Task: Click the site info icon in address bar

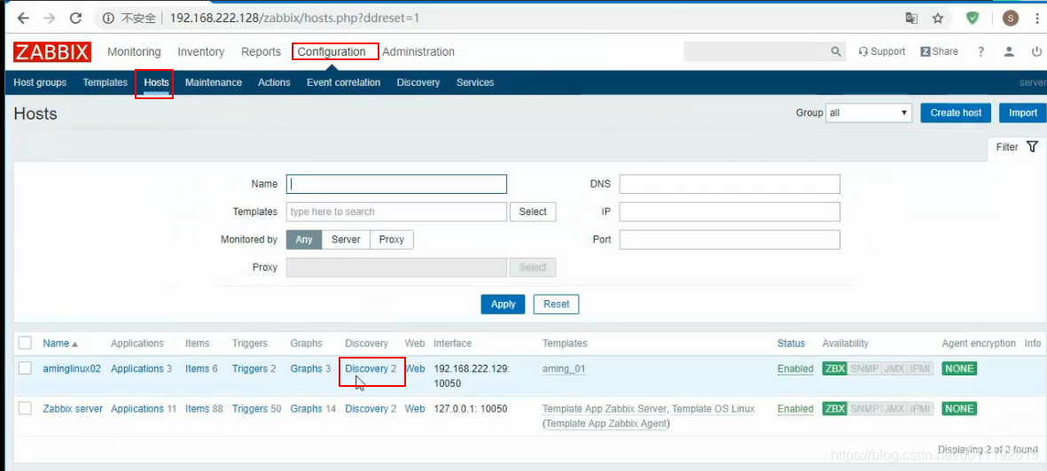Action: click(108, 18)
